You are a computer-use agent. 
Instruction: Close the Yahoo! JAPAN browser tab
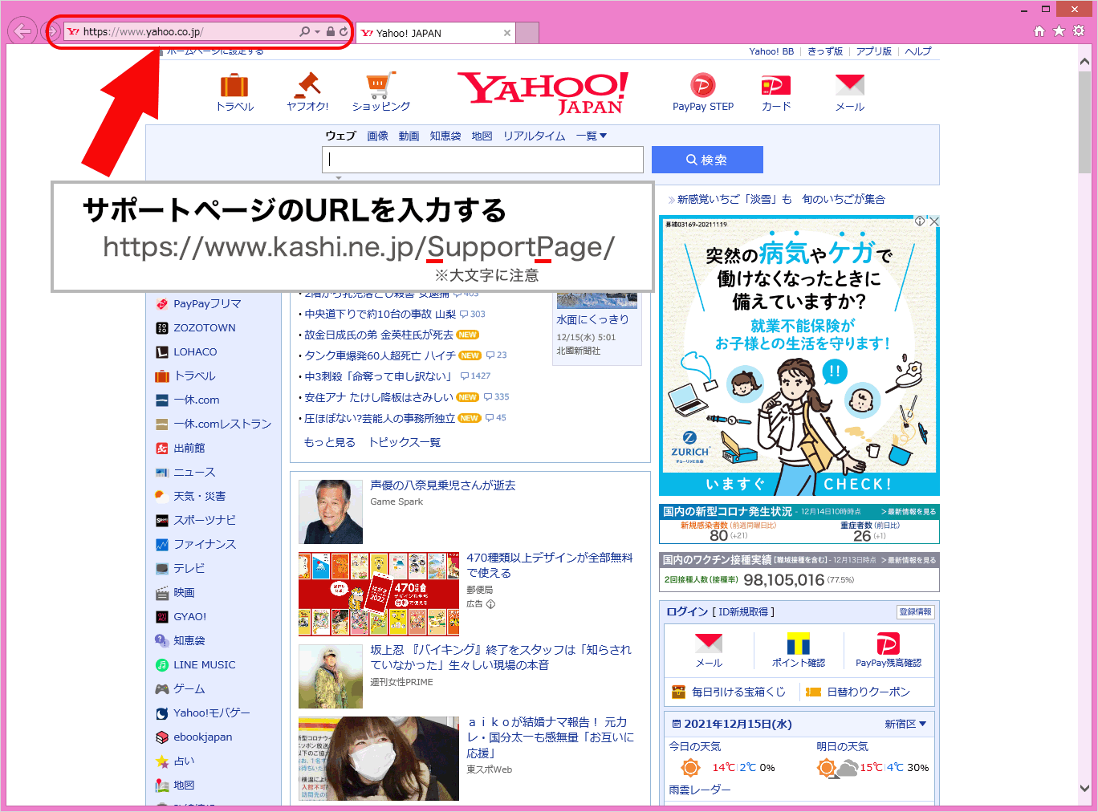point(507,33)
